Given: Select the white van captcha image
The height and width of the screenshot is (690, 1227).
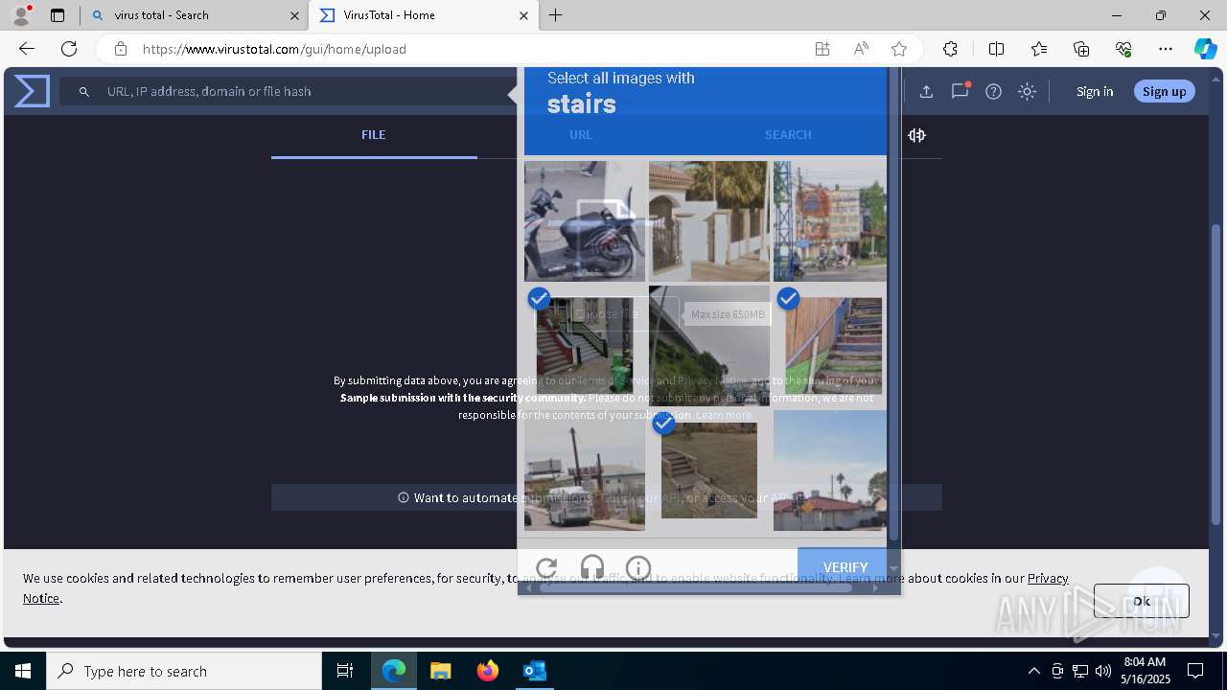Looking at the screenshot, I should 585,471.
